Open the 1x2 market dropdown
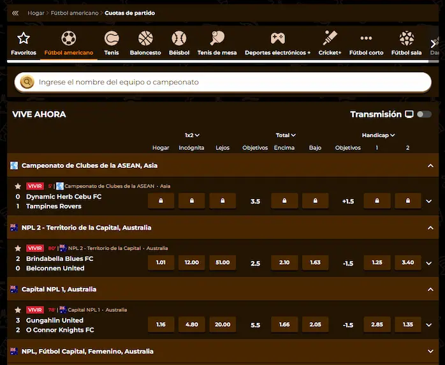Viewport: 445px width, 365px height. coord(192,135)
